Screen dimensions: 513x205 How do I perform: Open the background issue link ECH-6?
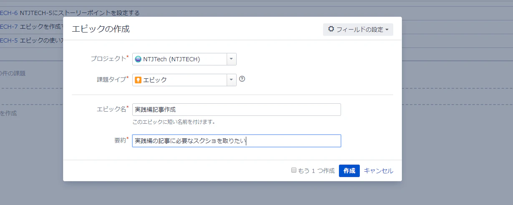(9, 13)
